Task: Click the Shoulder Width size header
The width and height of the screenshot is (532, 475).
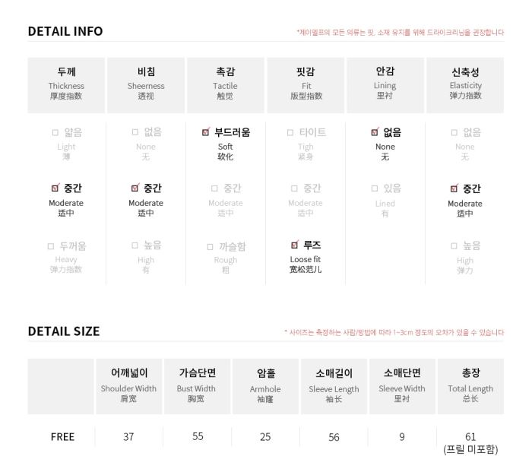Action: (x=129, y=386)
